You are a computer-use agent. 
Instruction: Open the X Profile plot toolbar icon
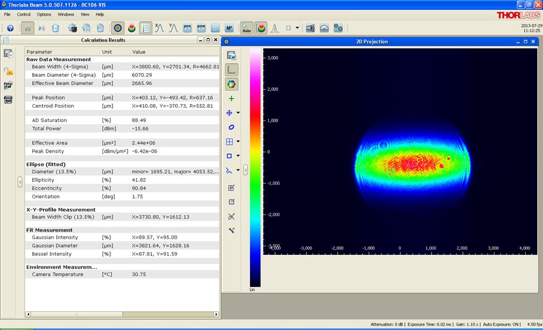[x=160, y=28]
